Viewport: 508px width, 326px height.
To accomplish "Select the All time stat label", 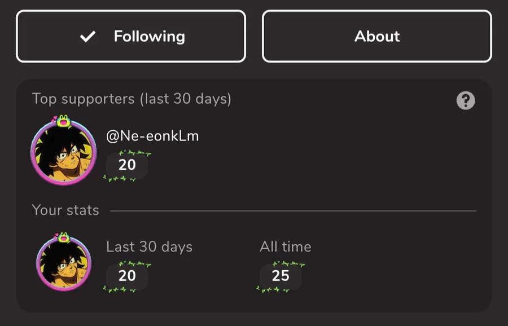I will click(285, 247).
